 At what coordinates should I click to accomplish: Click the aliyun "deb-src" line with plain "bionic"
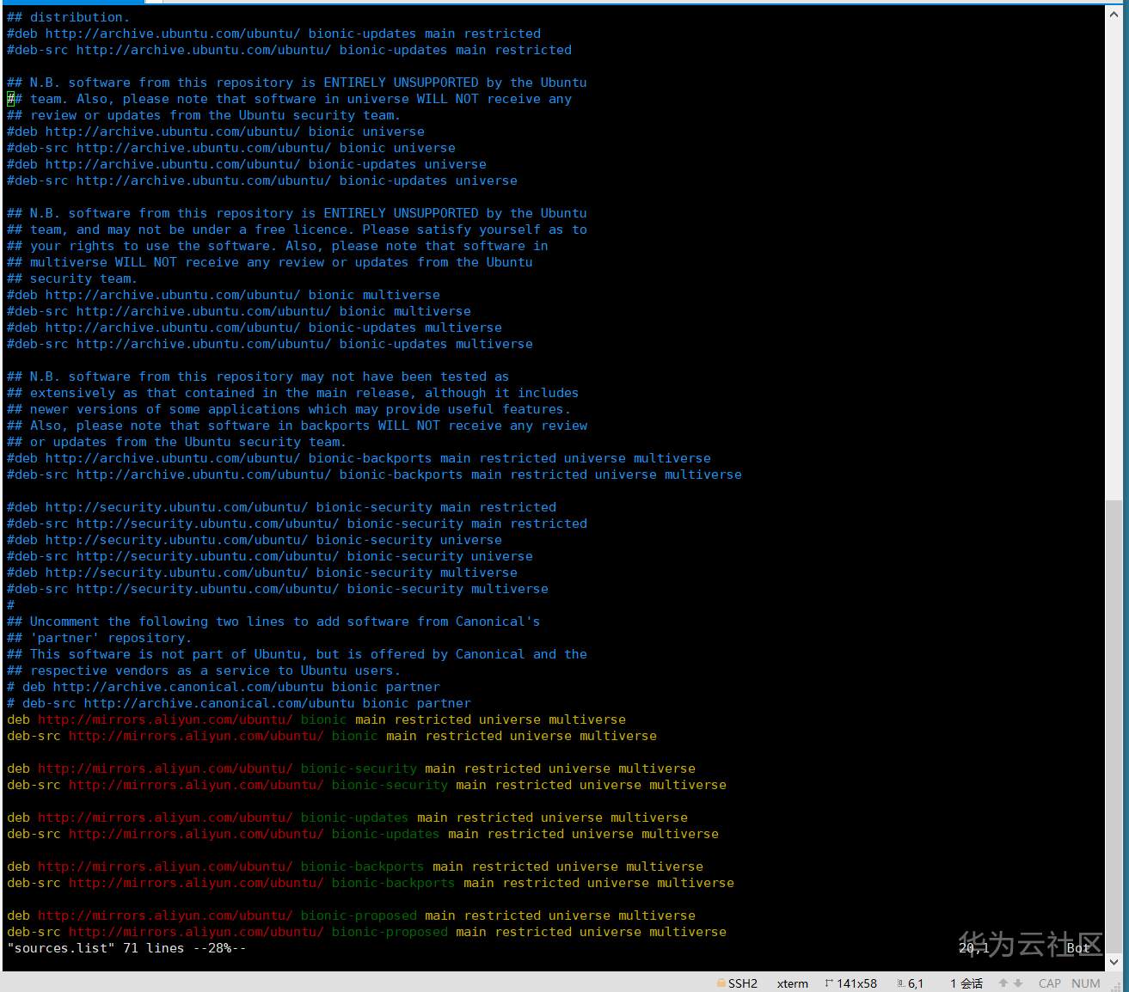332,736
